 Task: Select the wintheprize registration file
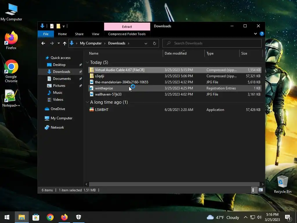[175, 88]
